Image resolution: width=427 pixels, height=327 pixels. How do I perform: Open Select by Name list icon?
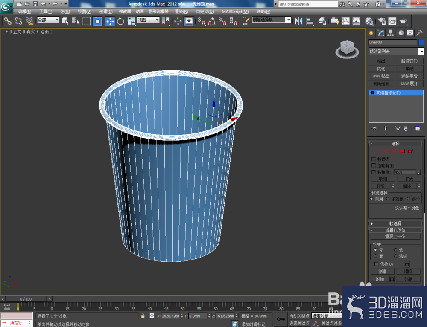coord(76,21)
